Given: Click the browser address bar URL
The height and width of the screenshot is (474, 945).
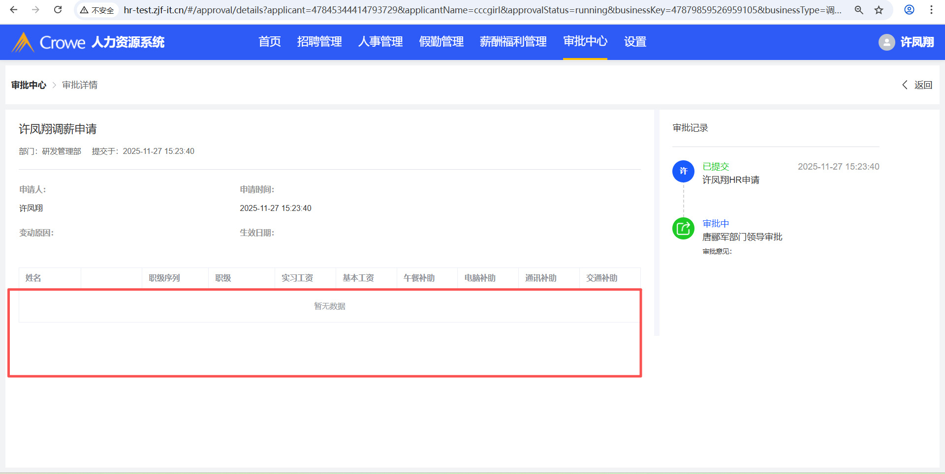Looking at the screenshot, I should click(x=482, y=10).
